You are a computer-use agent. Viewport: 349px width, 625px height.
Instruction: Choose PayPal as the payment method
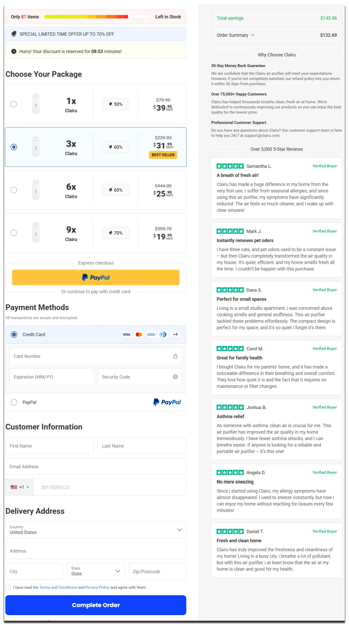click(14, 402)
